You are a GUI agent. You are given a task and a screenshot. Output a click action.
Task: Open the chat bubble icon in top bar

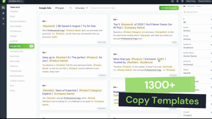[x=172, y=1]
